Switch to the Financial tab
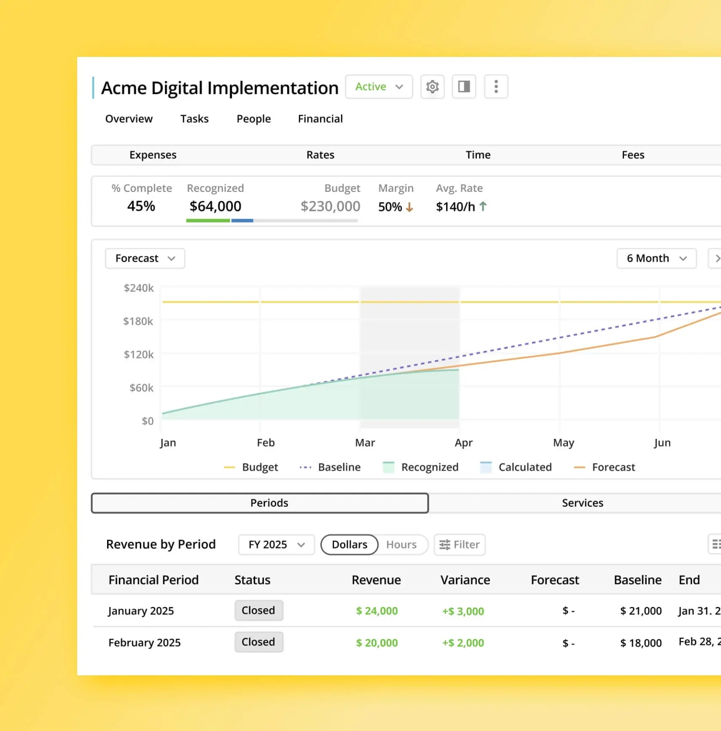Screen dimensions: 721x731 [x=320, y=118]
